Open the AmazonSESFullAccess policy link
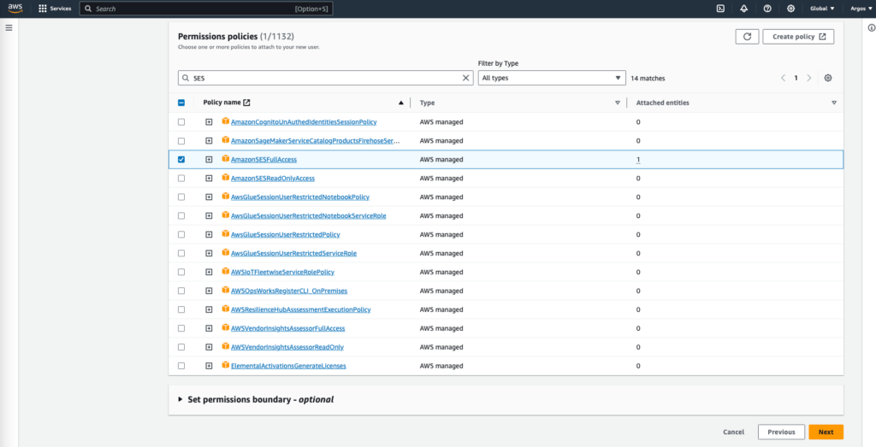 pos(263,160)
